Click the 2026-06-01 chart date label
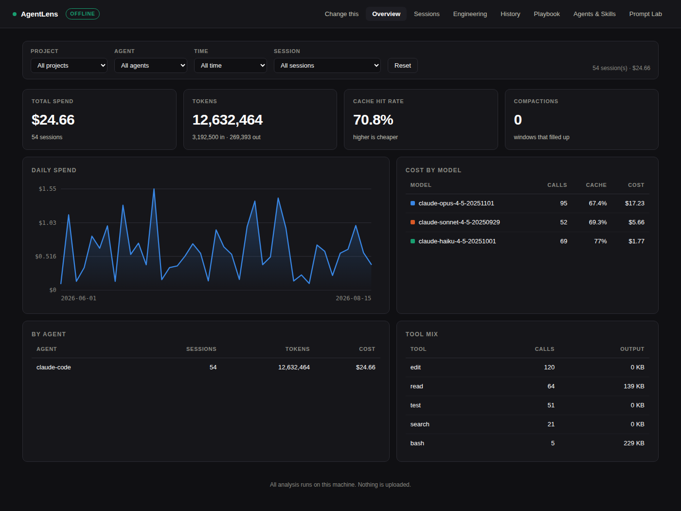The width and height of the screenshot is (681, 511). click(79, 298)
